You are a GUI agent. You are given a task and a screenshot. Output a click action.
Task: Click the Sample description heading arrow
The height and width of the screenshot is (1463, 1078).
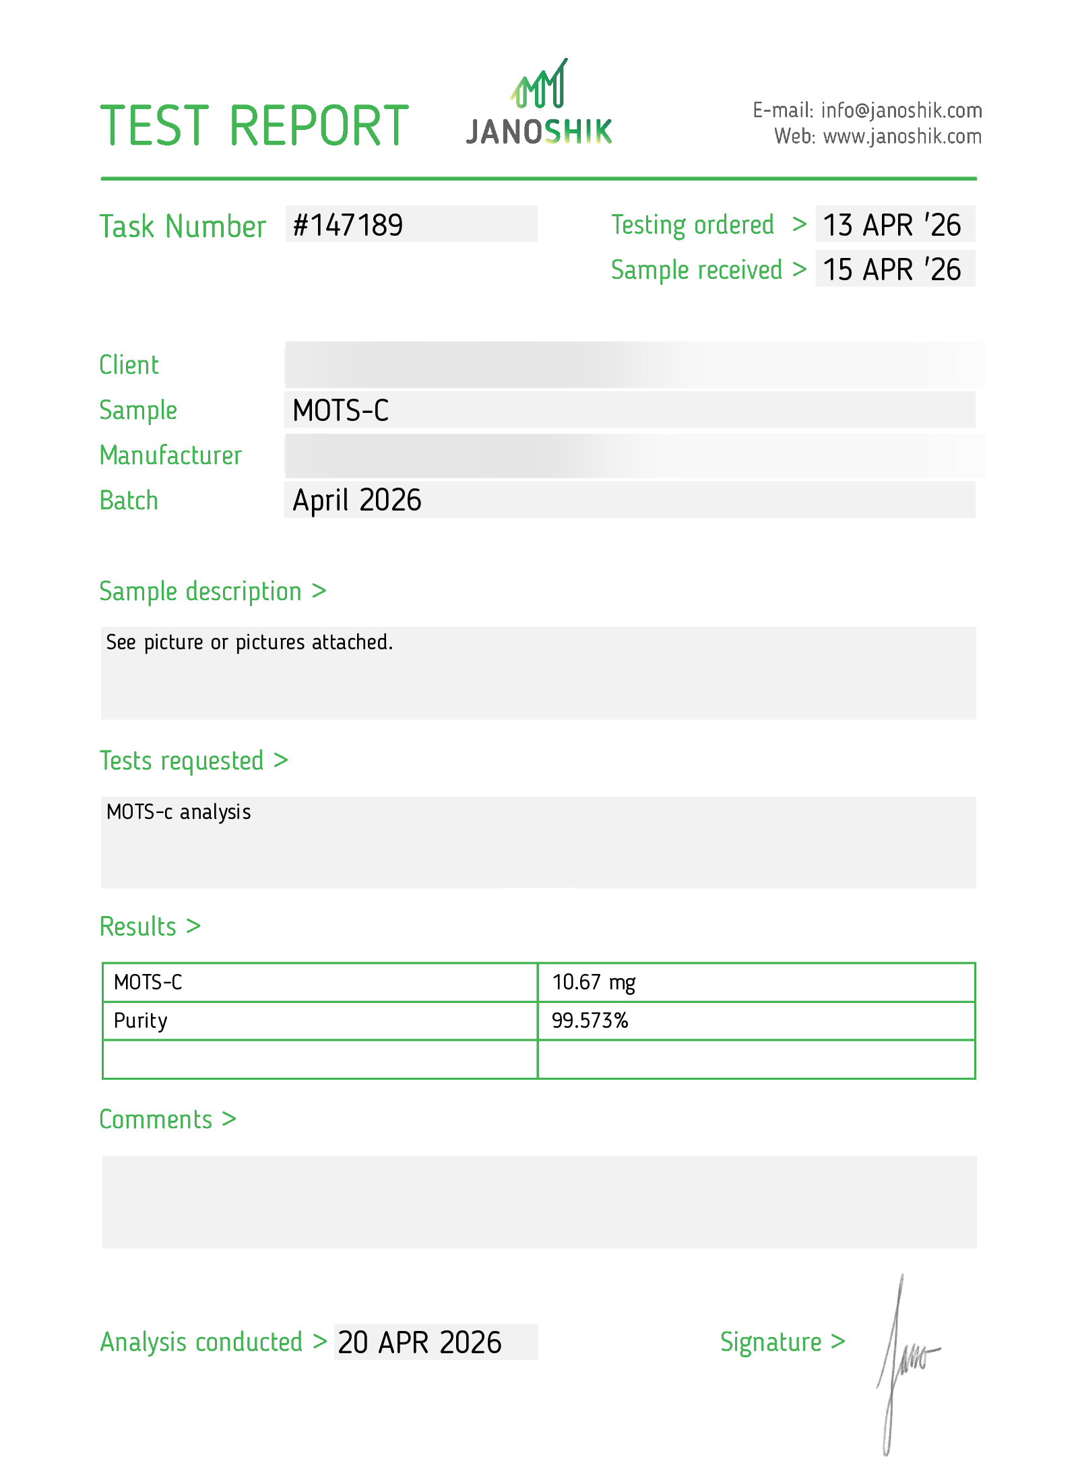coord(319,591)
